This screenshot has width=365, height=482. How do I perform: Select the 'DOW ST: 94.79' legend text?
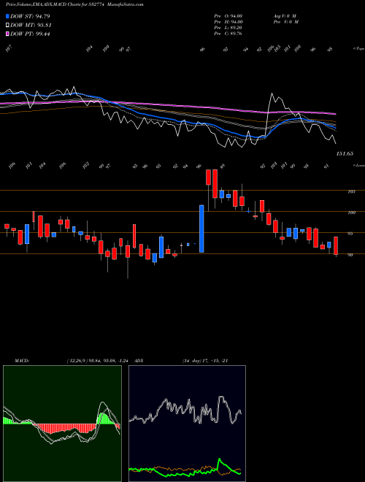(30, 16)
